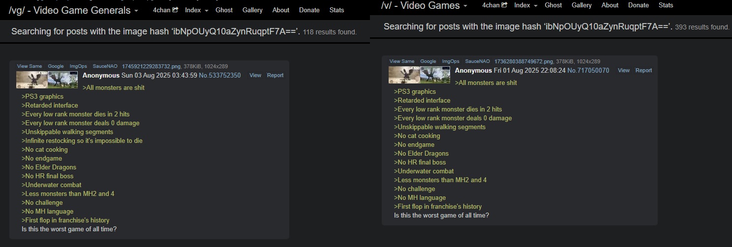This screenshot has height=247, width=732.
Task: Report post No.533752350
Action: (275, 75)
